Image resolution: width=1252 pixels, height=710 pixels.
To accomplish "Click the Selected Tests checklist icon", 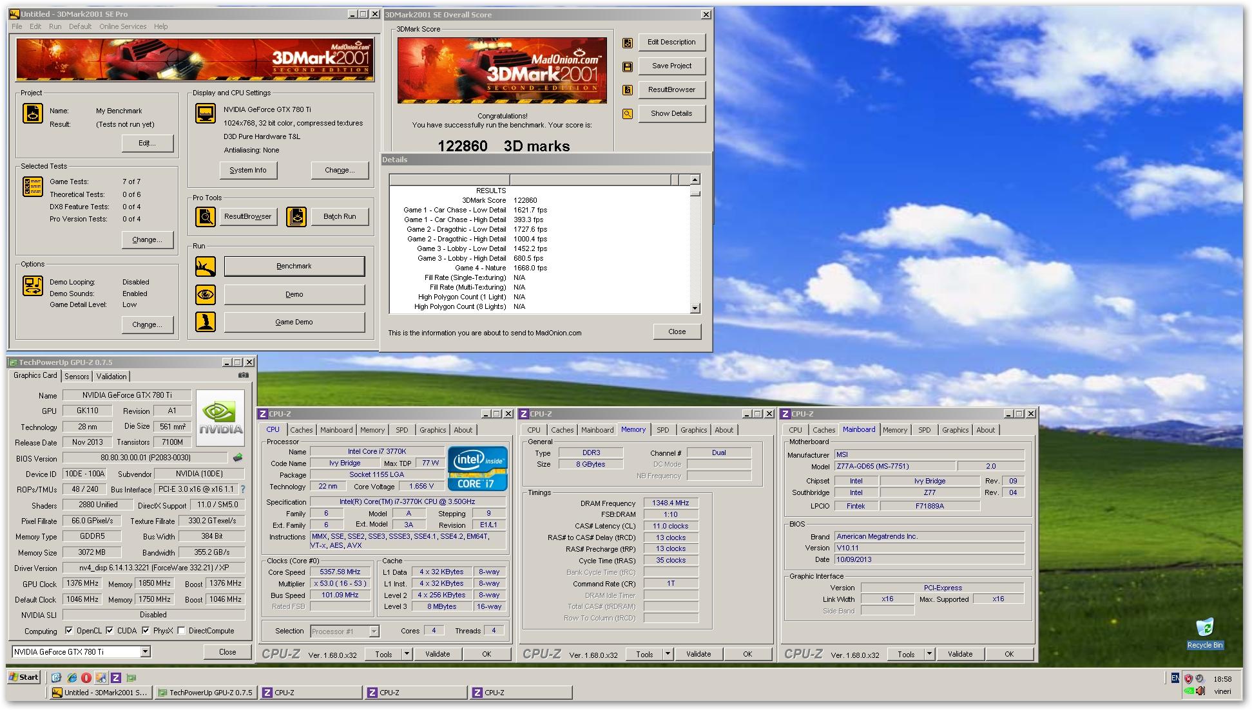I will (x=33, y=187).
